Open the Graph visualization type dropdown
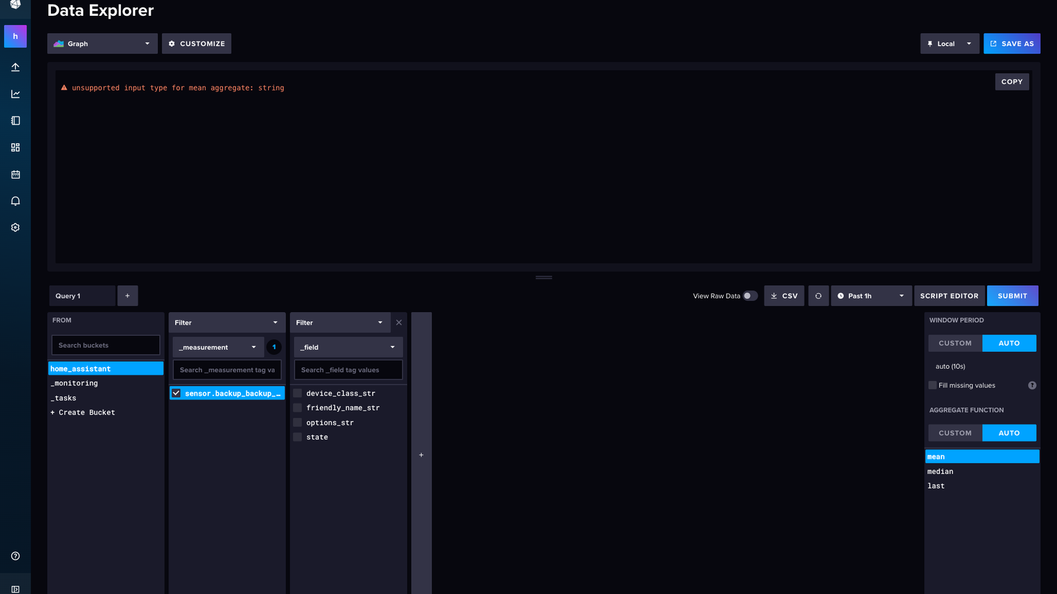The width and height of the screenshot is (1057, 594). click(x=102, y=44)
